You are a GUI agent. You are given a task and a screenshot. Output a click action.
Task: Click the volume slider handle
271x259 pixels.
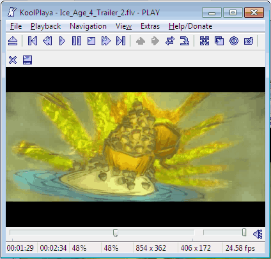click(x=244, y=232)
